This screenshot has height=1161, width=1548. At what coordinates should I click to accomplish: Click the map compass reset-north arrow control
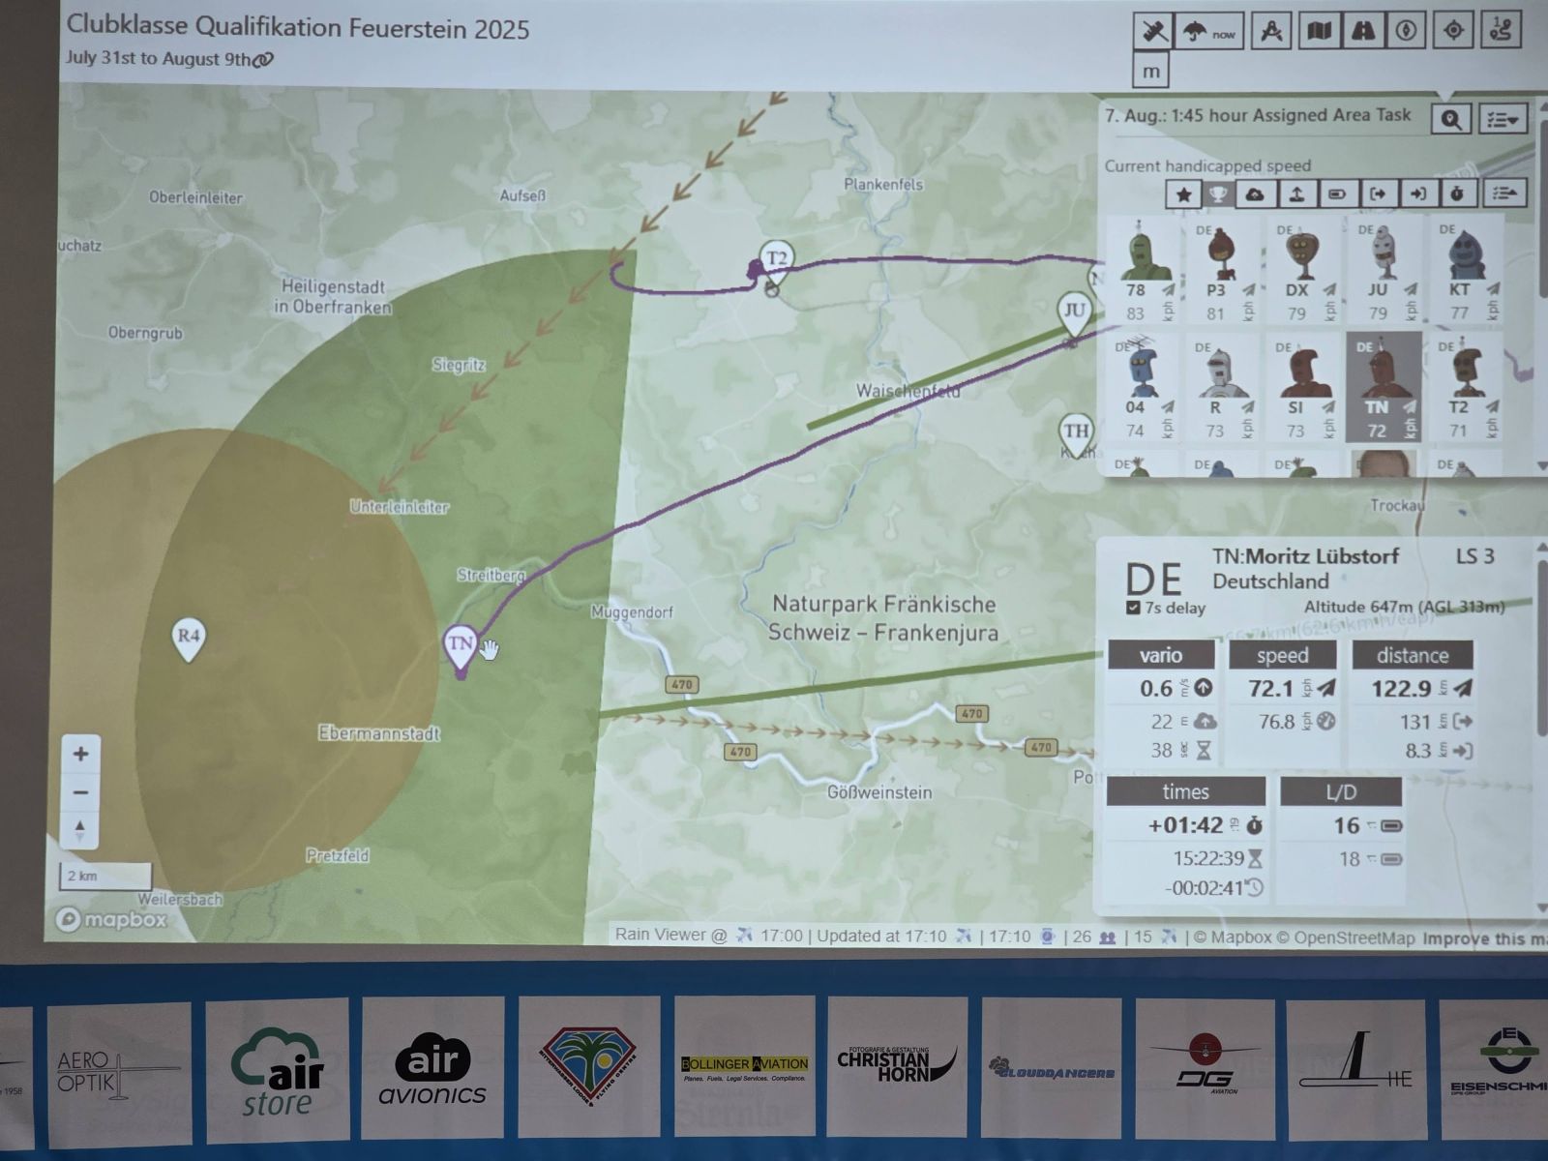[80, 829]
